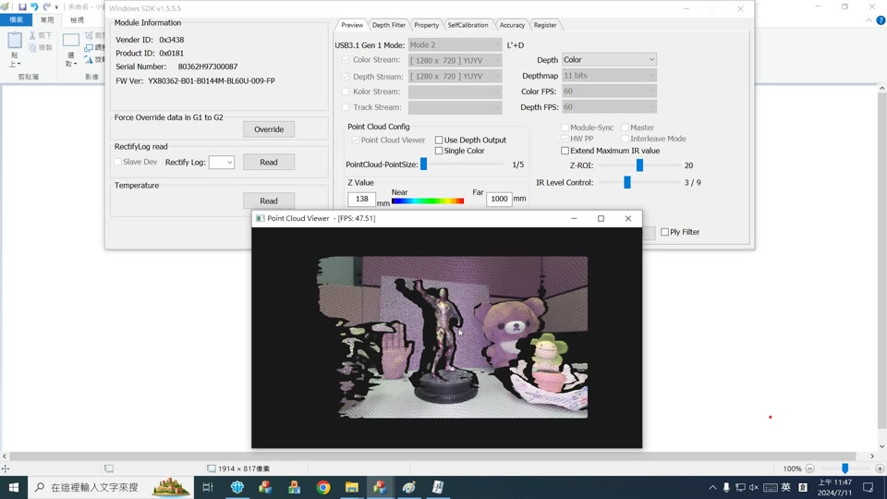Click the microphone icon in the system tray

pos(726,487)
